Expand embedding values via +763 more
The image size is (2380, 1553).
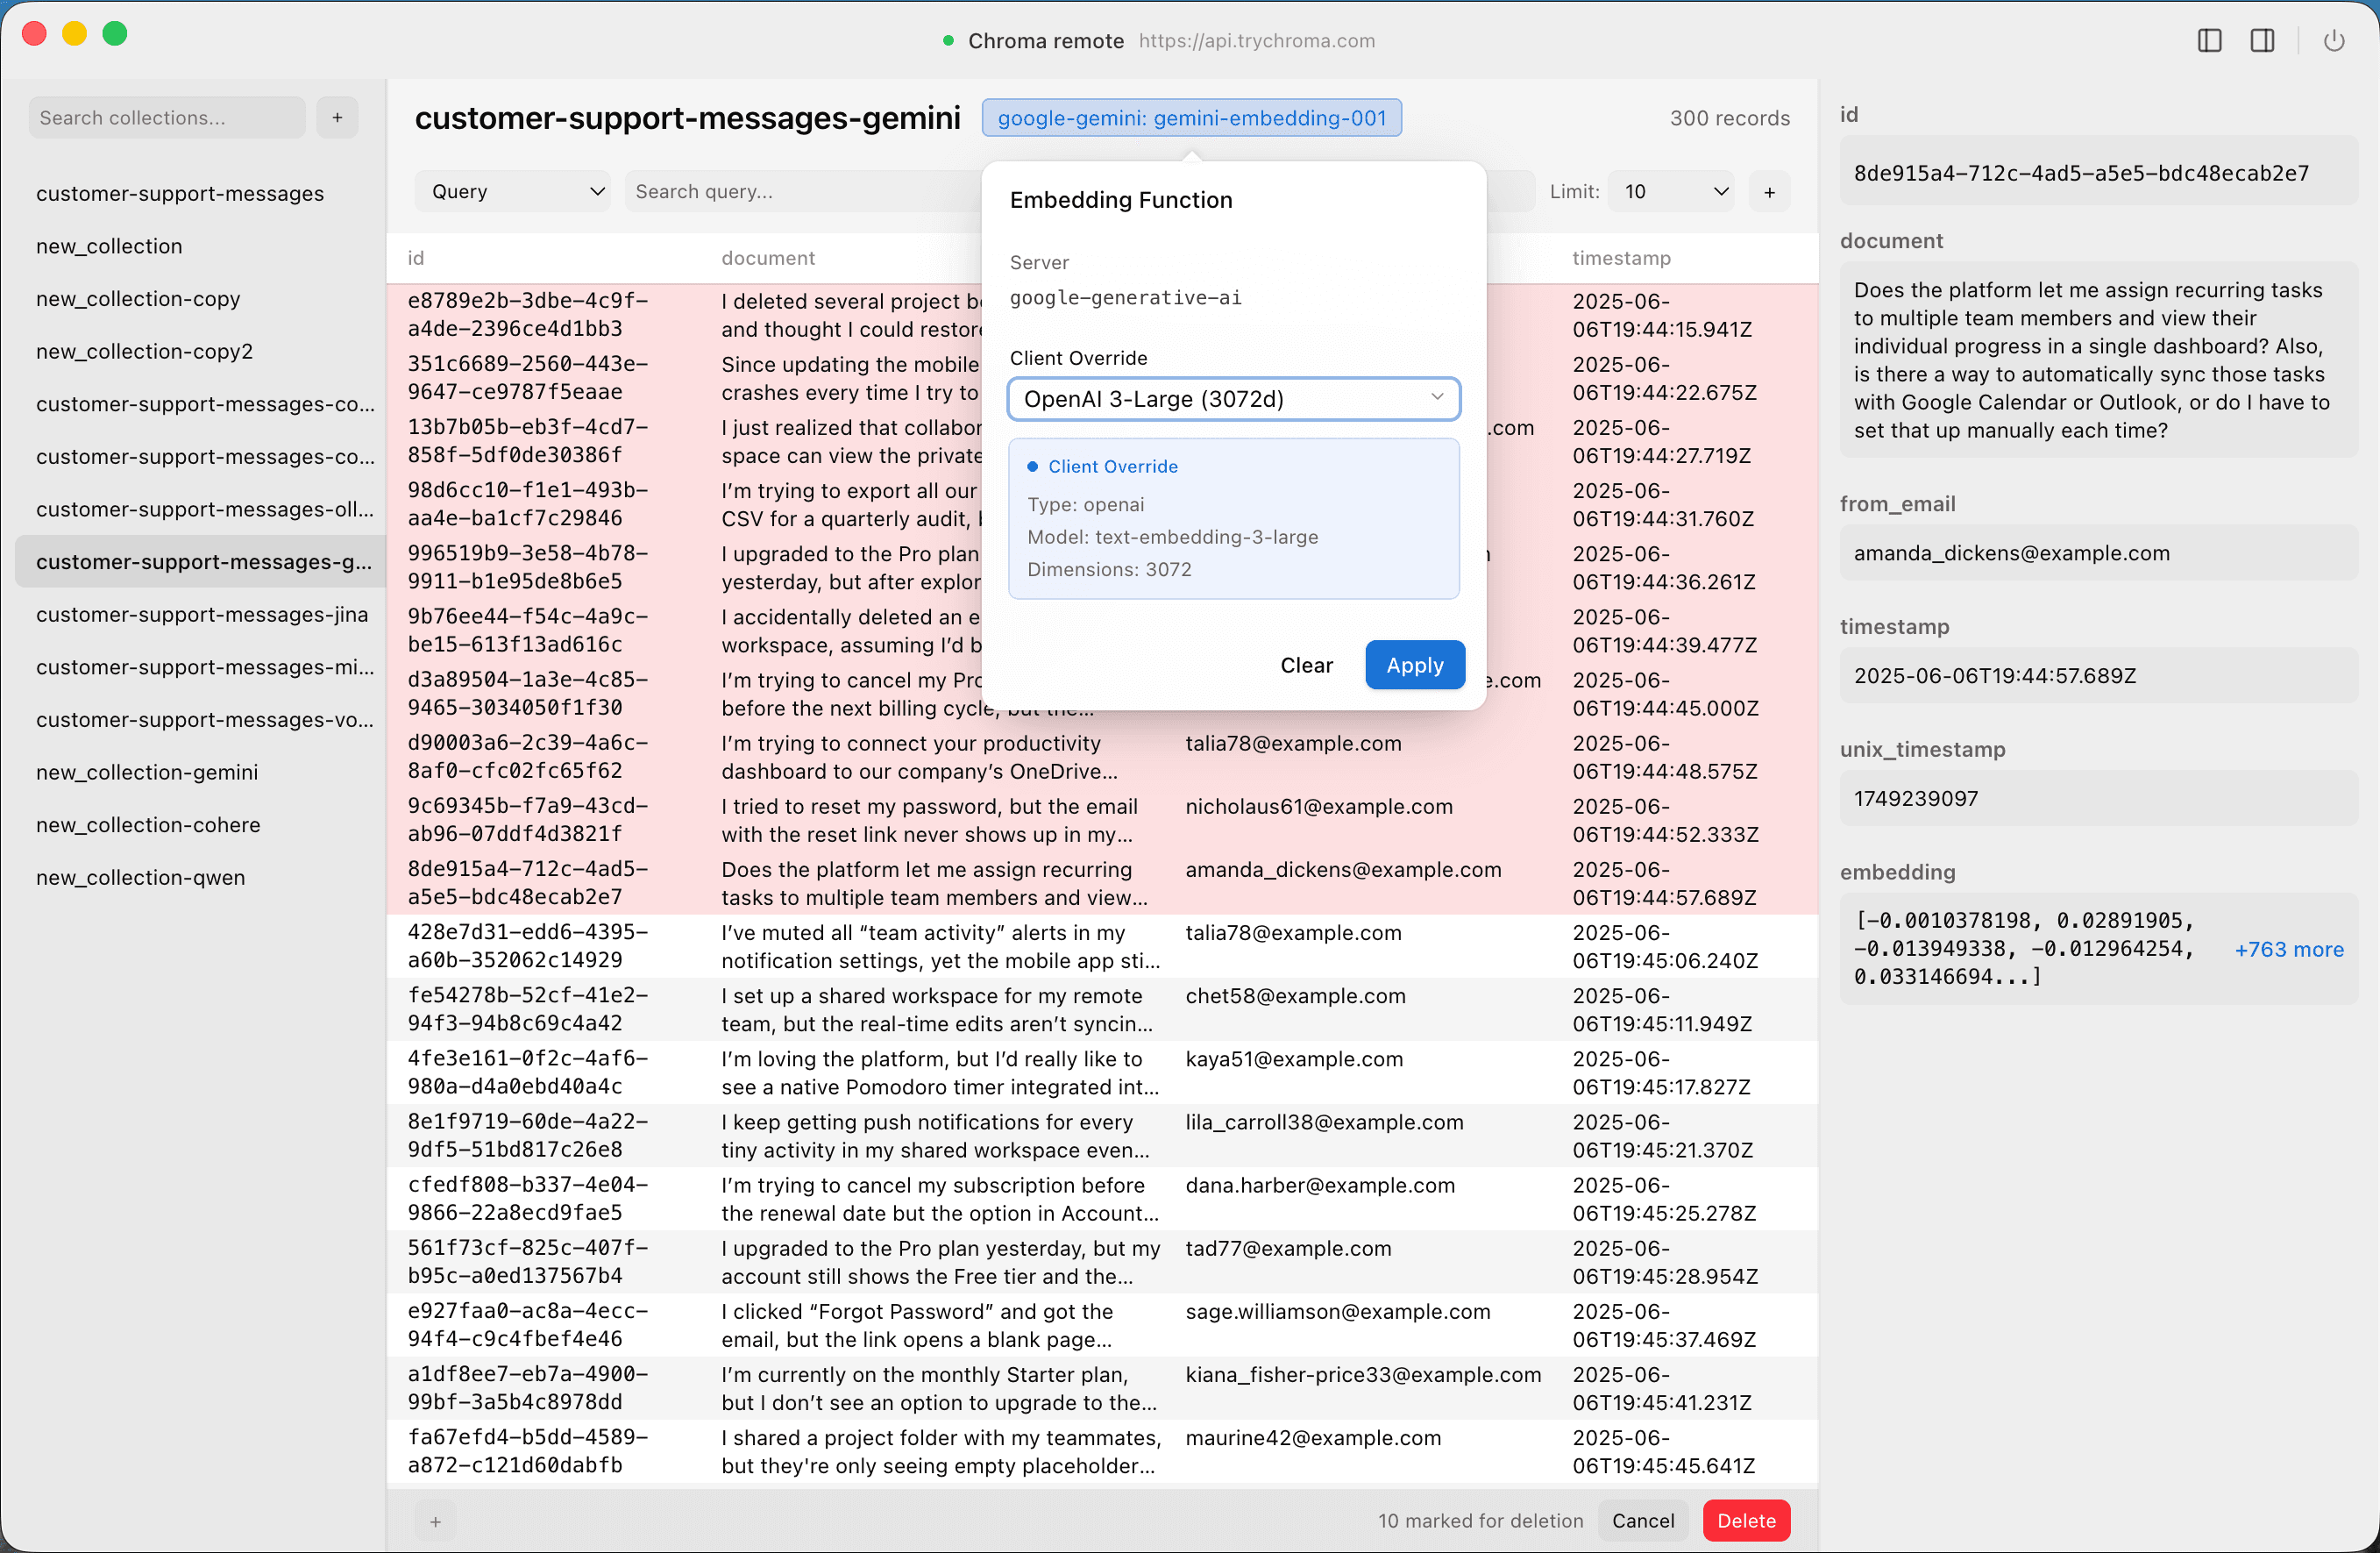(2289, 949)
